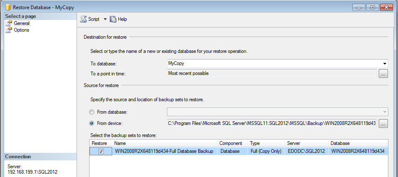Click the From device browse button

pyautogui.click(x=383, y=124)
